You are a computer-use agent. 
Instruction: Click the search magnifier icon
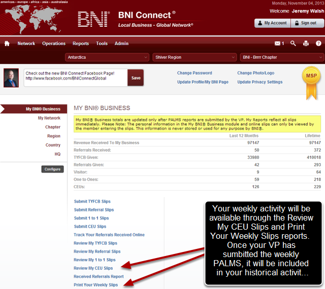[x=293, y=44]
